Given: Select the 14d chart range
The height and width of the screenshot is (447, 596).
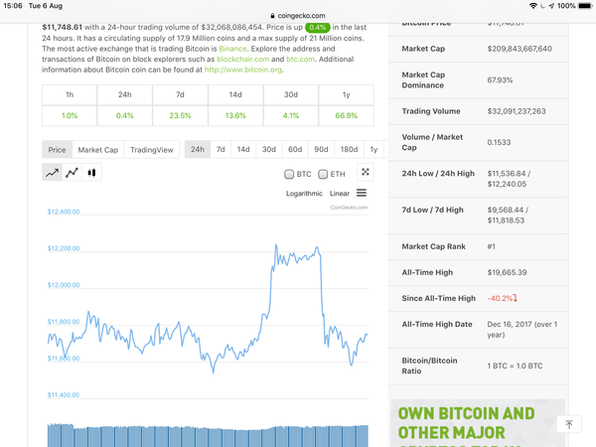Looking at the screenshot, I should pyautogui.click(x=243, y=149).
